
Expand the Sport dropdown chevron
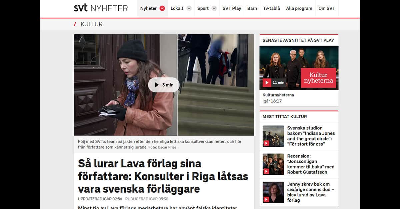pos(214,8)
